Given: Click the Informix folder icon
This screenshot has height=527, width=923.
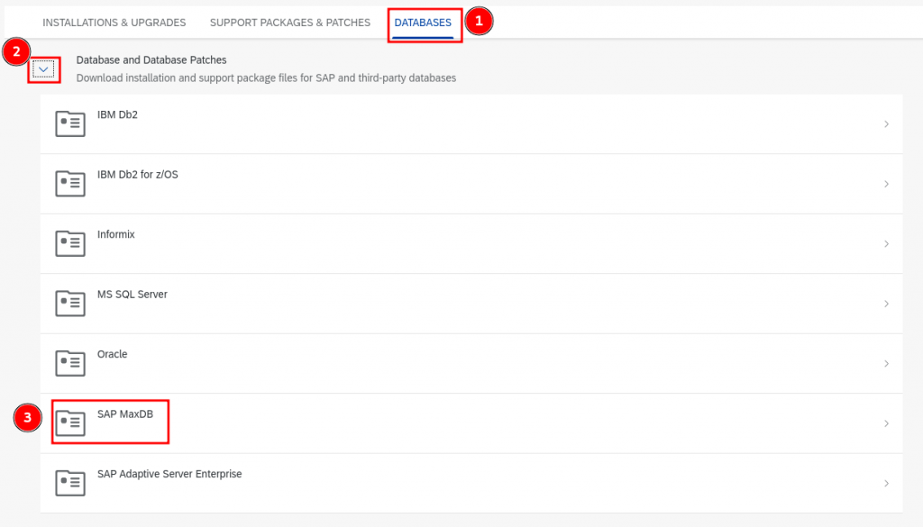Looking at the screenshot, I should 70,244.
